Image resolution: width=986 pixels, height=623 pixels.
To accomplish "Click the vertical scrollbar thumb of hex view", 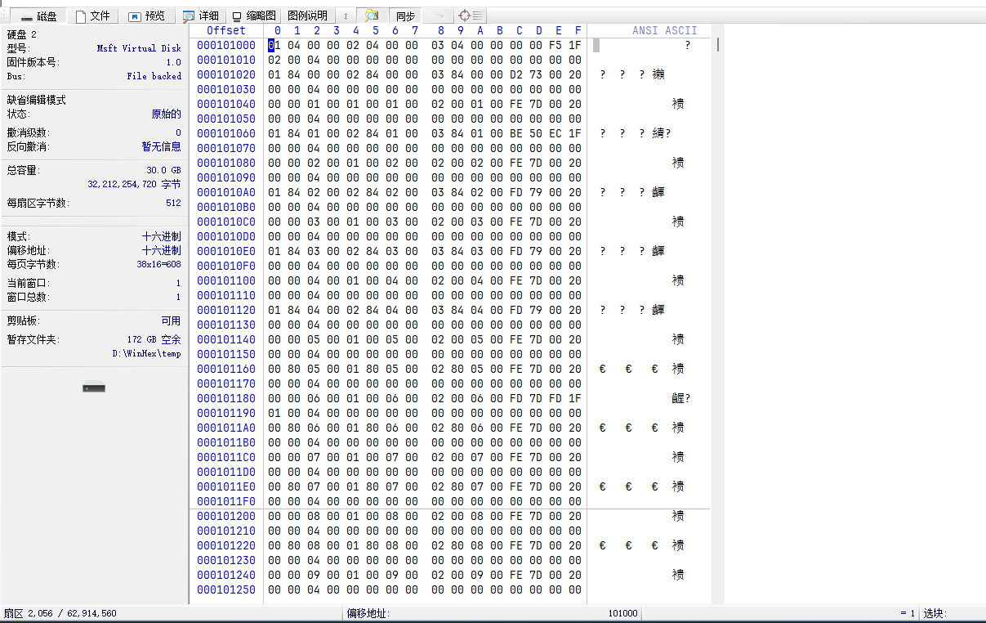I will 718,44.
